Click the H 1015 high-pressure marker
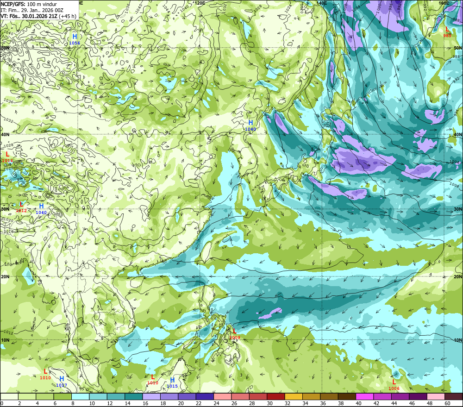This screenshot has height=407, width=463. click(172, 382)
